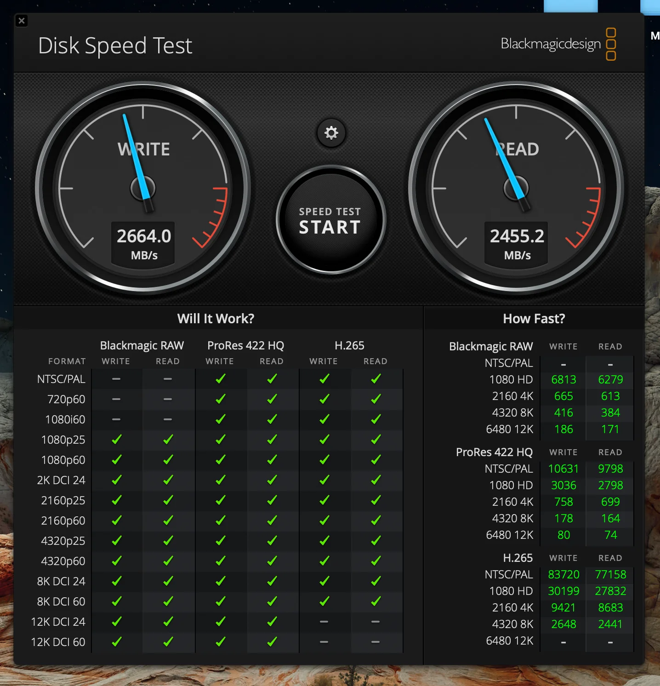Click the Blackmagic RAW write checkmark for 8K DCI 60

coord(116,601)
